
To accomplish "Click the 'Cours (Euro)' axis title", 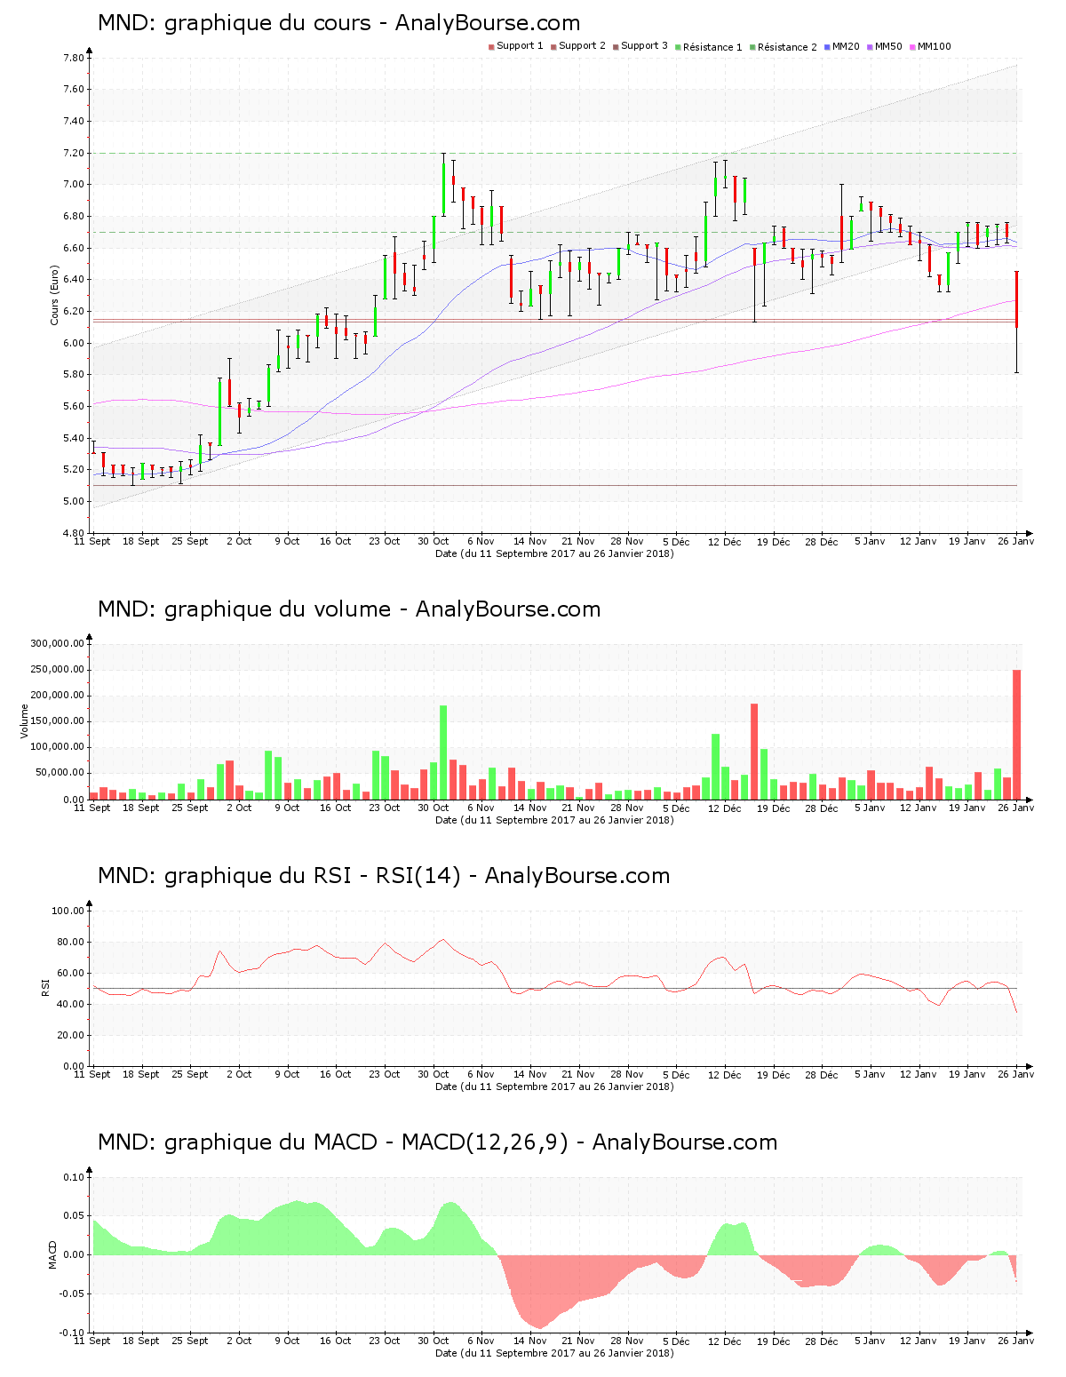I will (x=55, y=295).
